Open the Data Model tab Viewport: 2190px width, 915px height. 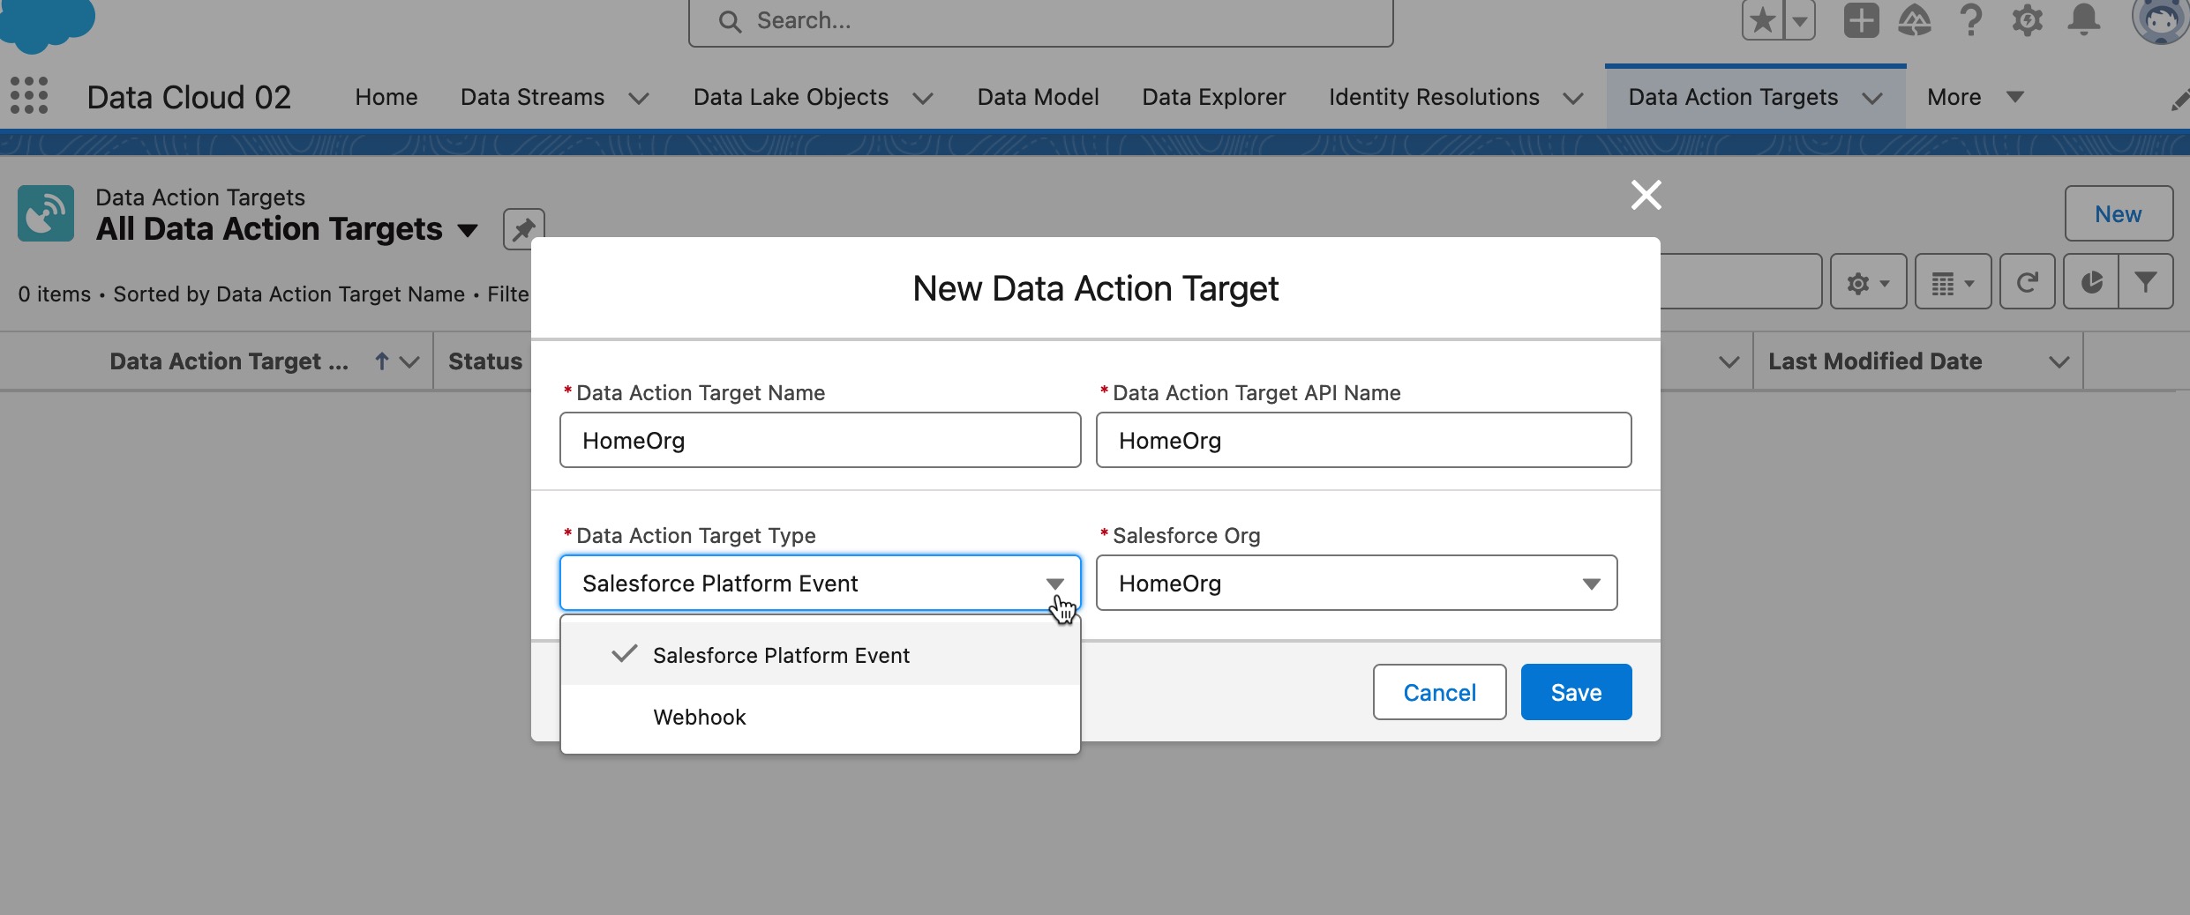coord(1038,97)
